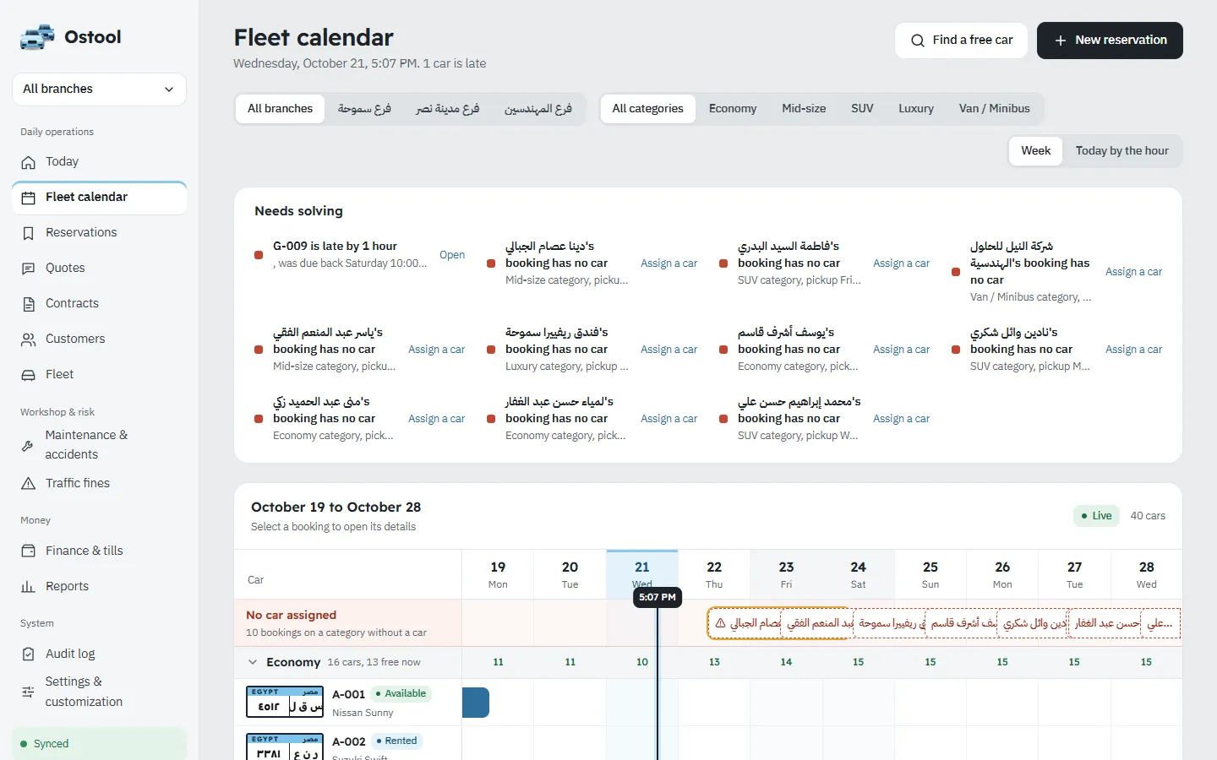Image resolution: width=1217 pixels, height=760 pixels.
Task: Filter cars by Luxury category
Action: (916, 109)
